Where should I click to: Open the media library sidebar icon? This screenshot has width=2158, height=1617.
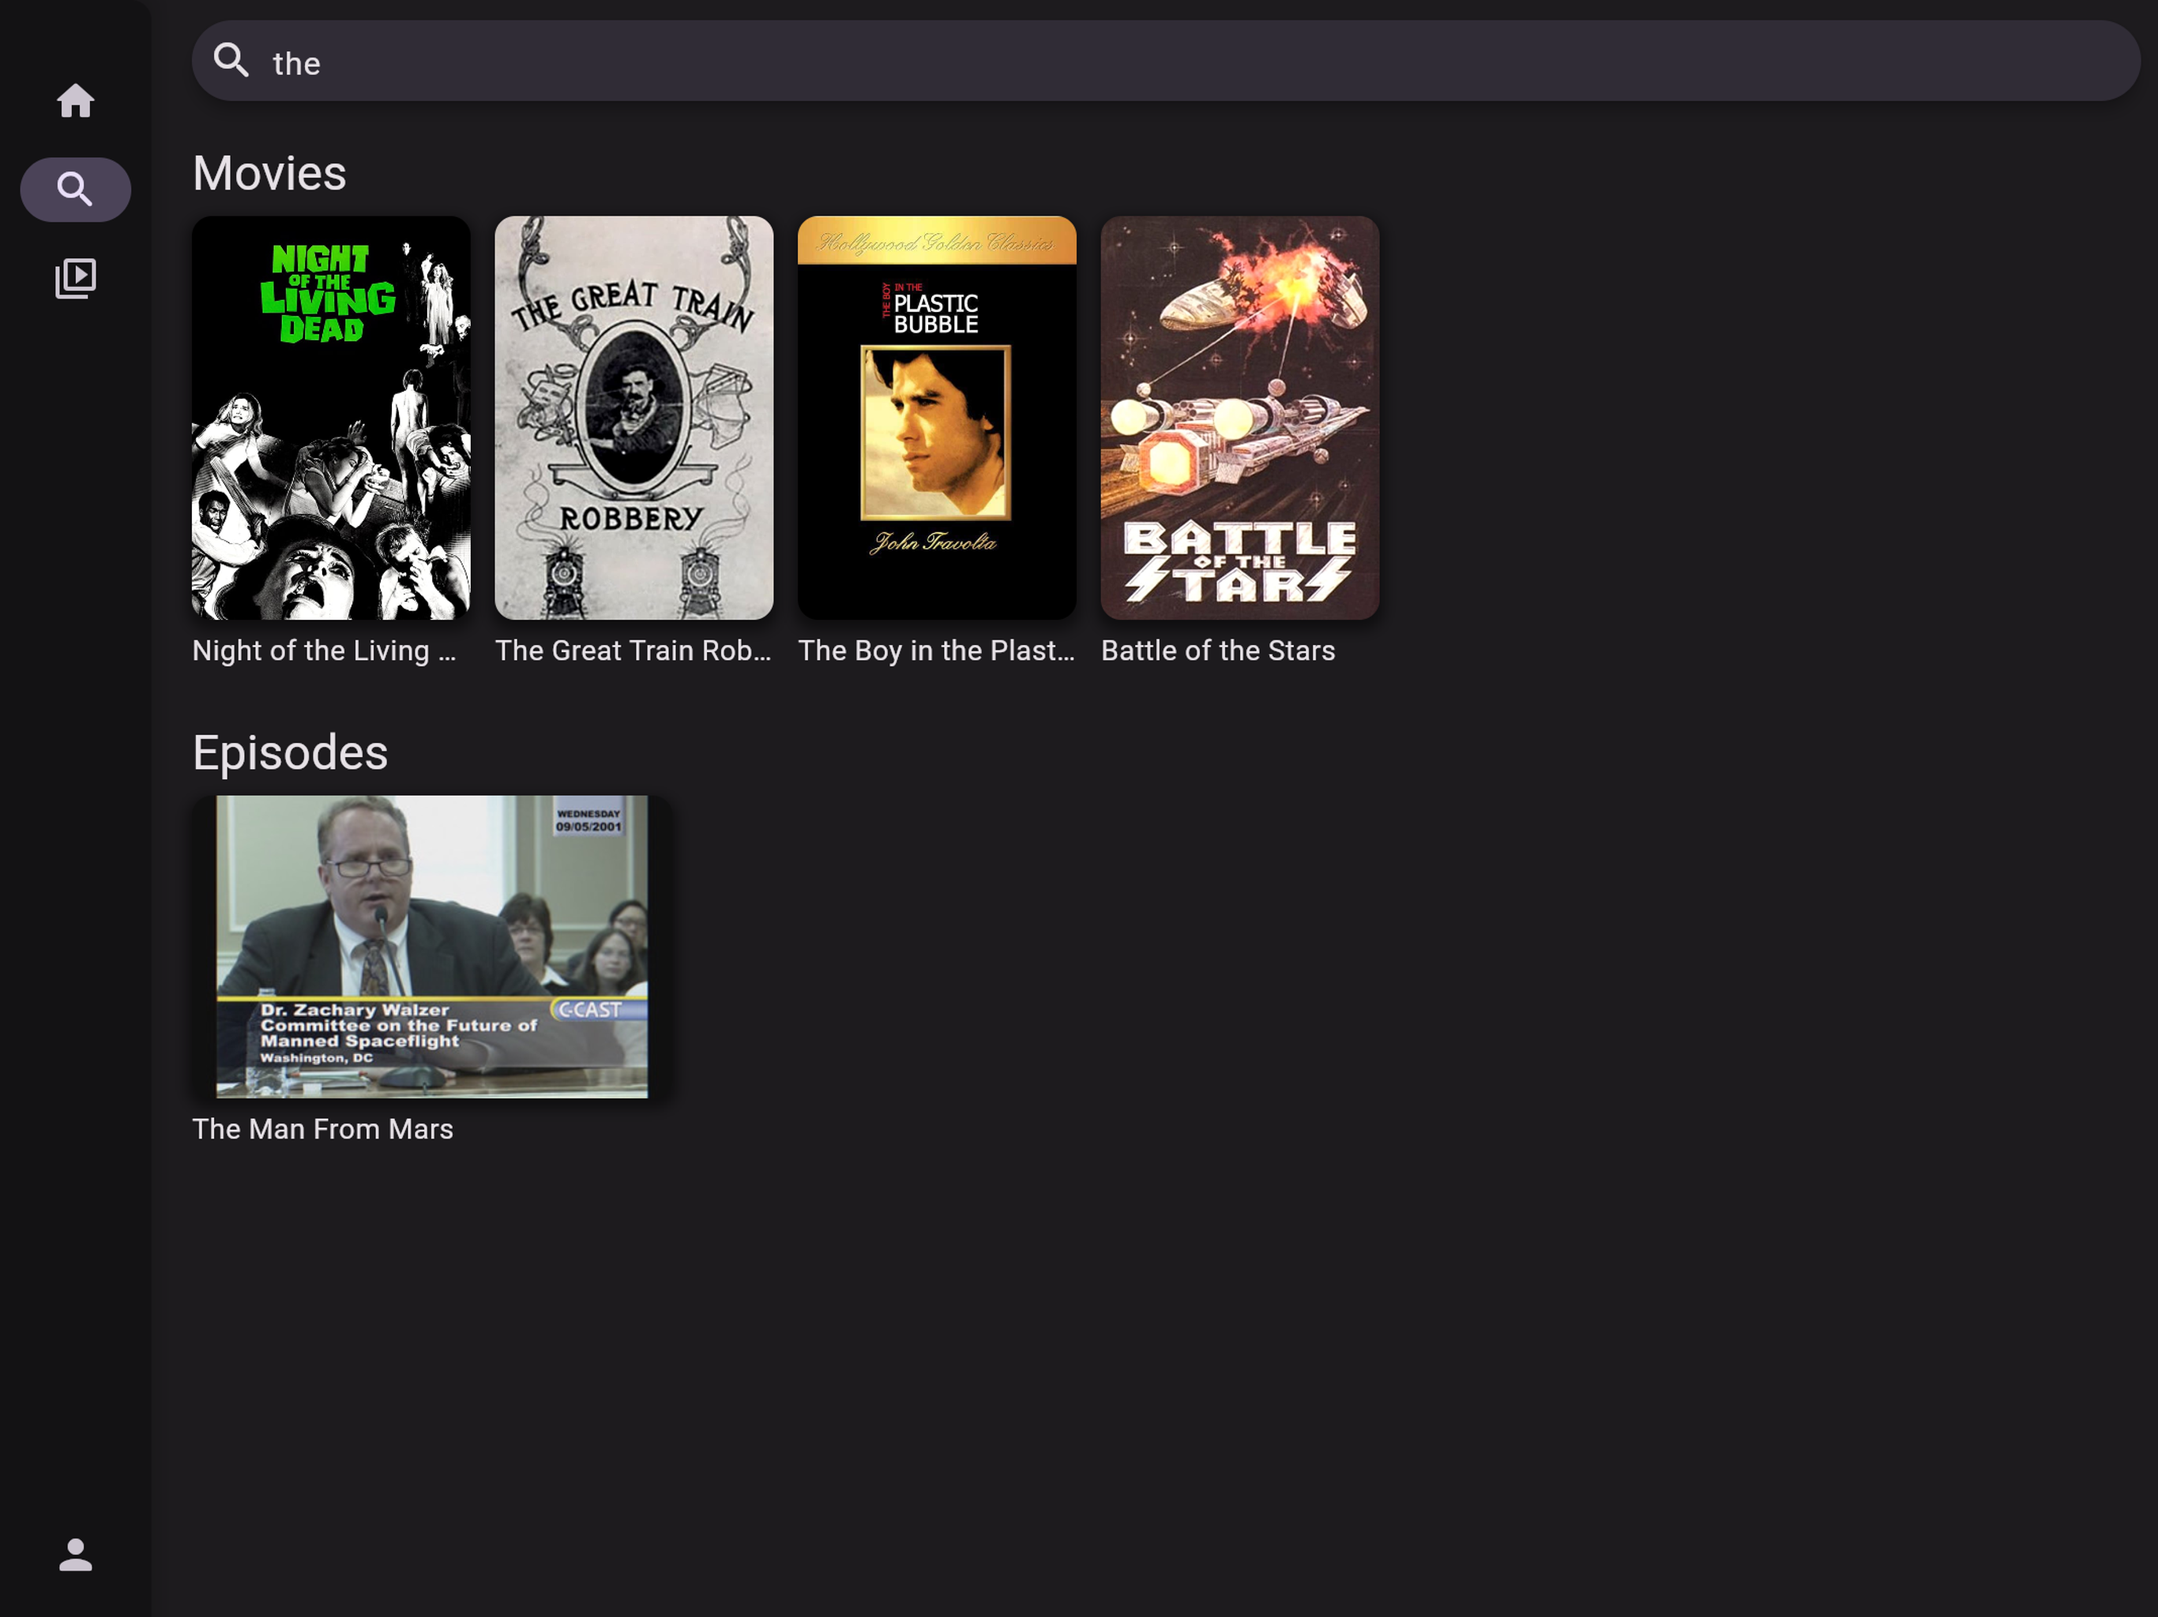(x=75, y=278)
